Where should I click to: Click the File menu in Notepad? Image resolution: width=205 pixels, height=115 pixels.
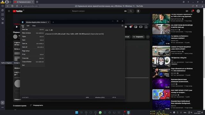coord(23,26)
